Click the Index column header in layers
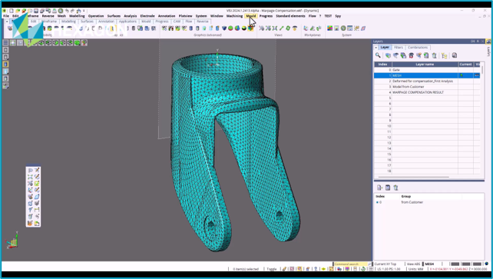Image resolution: width=493 pixels, height=279 pixels. pos(382,64)
